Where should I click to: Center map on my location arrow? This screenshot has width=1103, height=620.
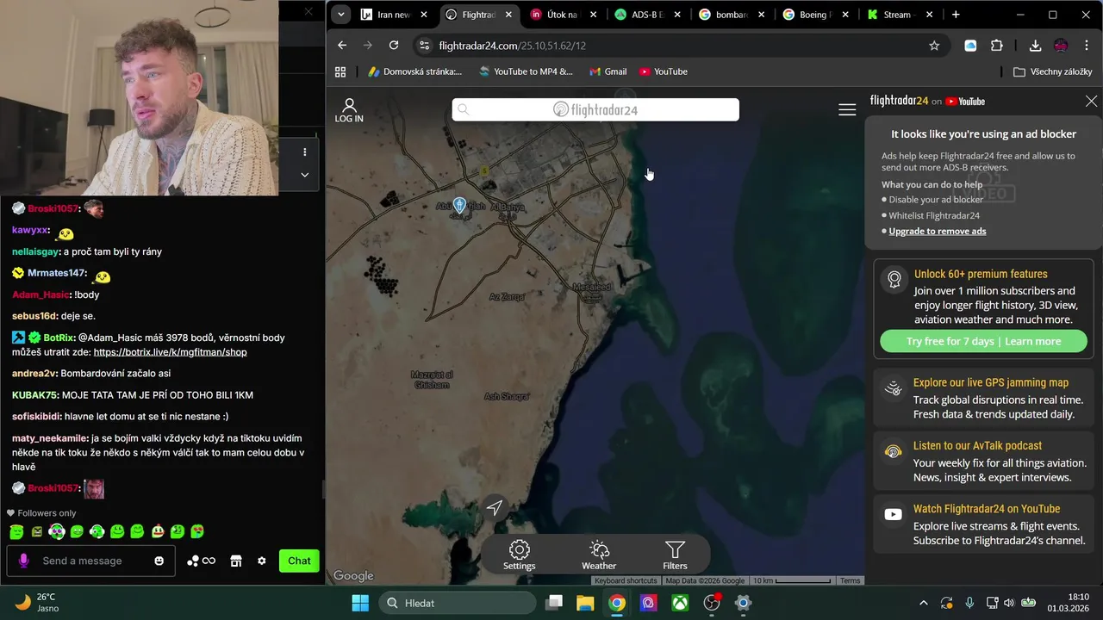[495, 508]
